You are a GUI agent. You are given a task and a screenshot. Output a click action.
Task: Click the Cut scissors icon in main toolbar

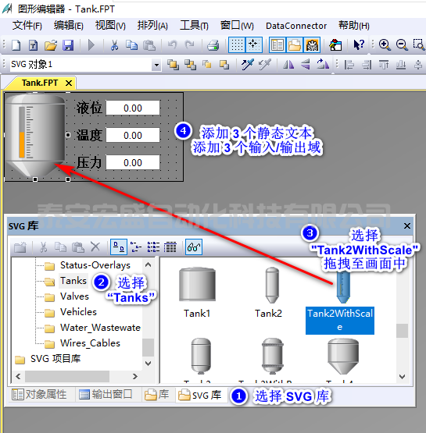coord(114,44)
